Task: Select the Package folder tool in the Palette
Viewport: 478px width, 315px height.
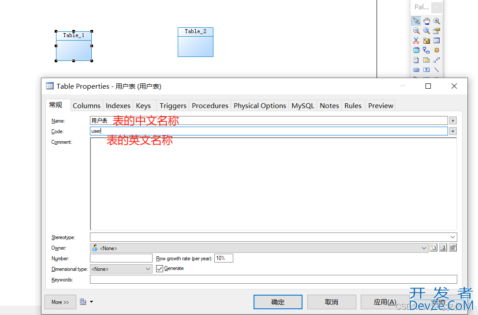Action: click(x=426, y=41)
